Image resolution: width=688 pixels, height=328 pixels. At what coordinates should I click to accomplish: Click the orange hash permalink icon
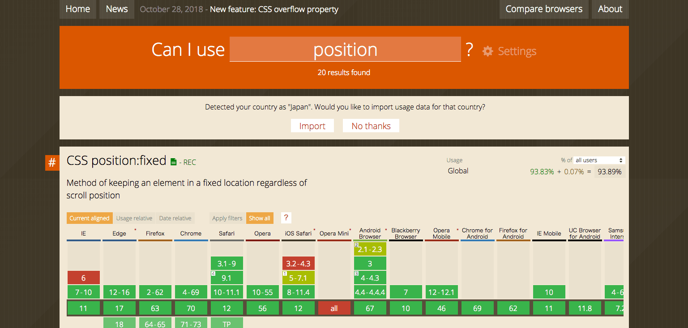52,162
